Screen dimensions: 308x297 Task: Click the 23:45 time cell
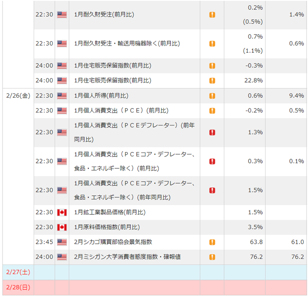45,242
